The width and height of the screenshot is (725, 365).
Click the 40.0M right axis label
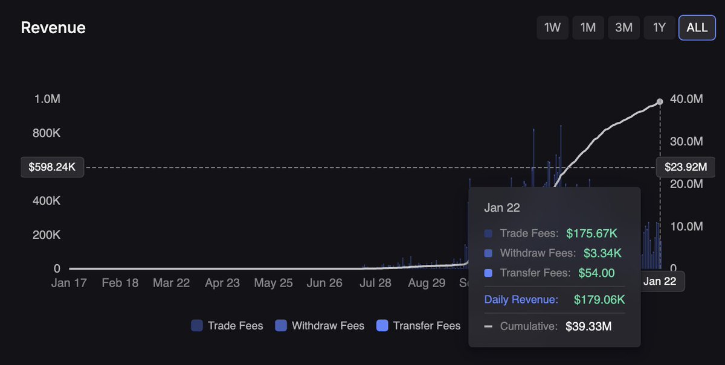687,99
